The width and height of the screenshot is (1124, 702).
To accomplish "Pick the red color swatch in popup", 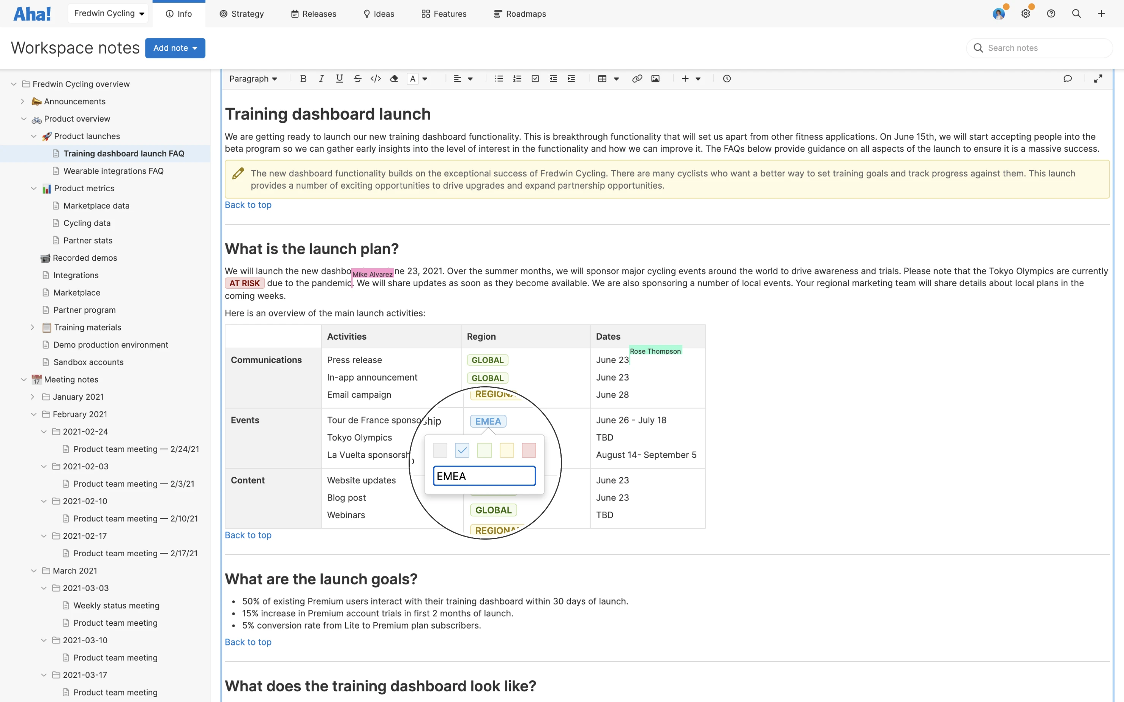I will coord(529,450).
